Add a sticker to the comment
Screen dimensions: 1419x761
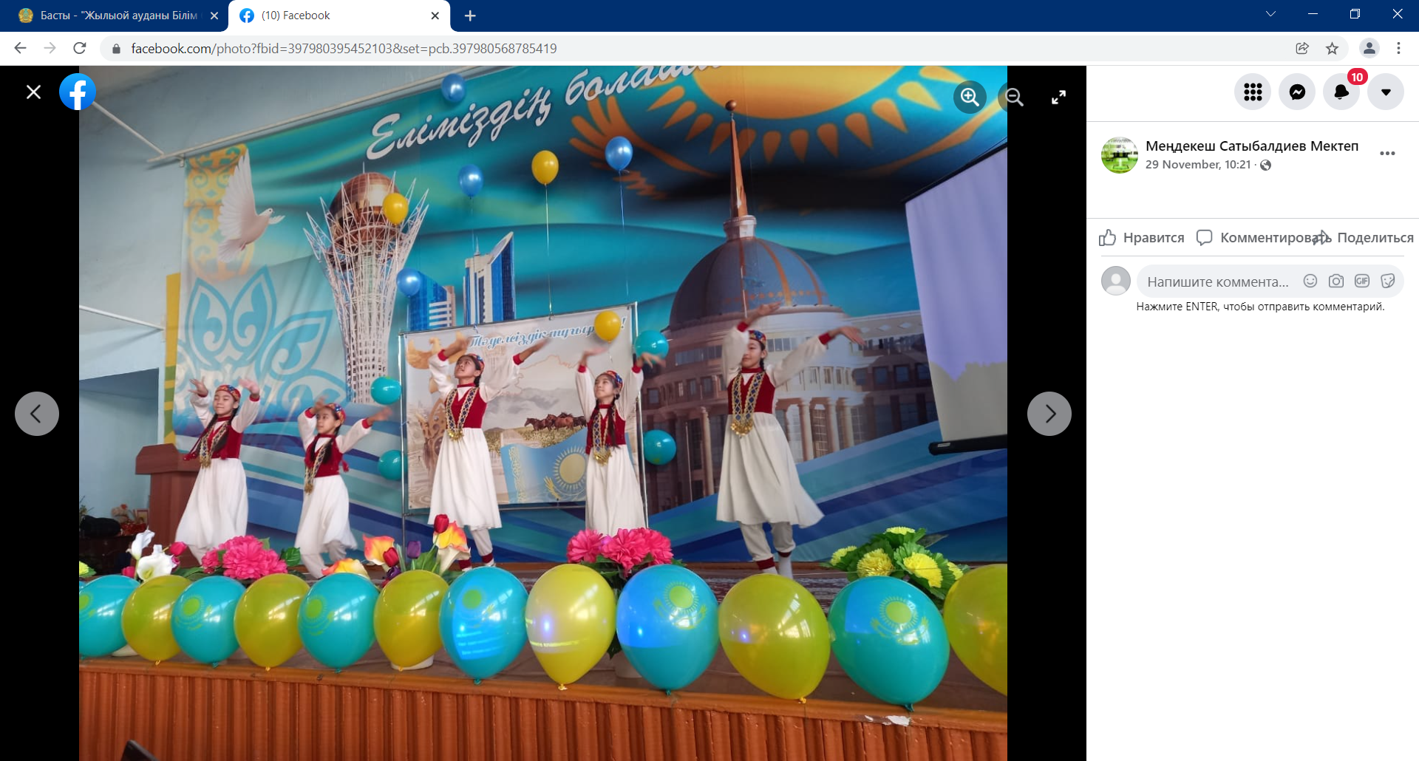coord(1388,281)
